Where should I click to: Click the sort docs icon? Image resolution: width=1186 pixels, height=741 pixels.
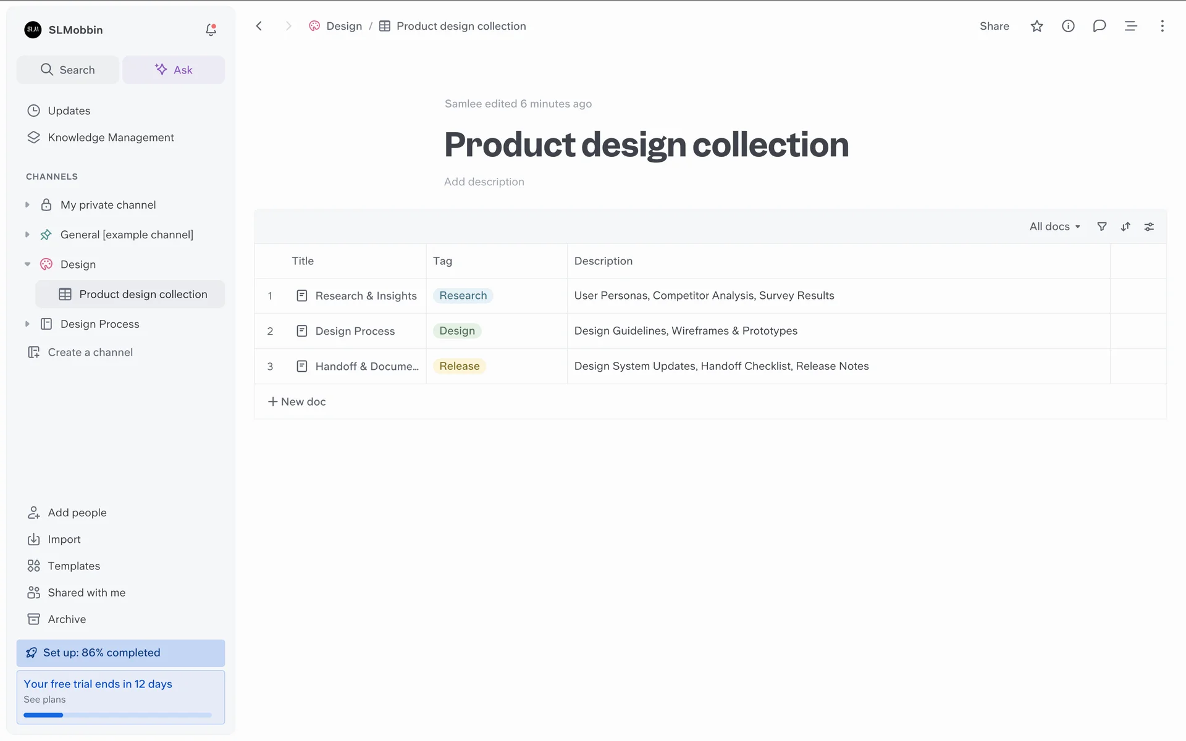point(1125,227)
